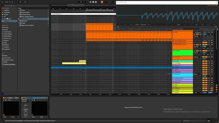Open the Clips category in browser
The height and width of the screenshot is (123, 219).
pos(5,43)
